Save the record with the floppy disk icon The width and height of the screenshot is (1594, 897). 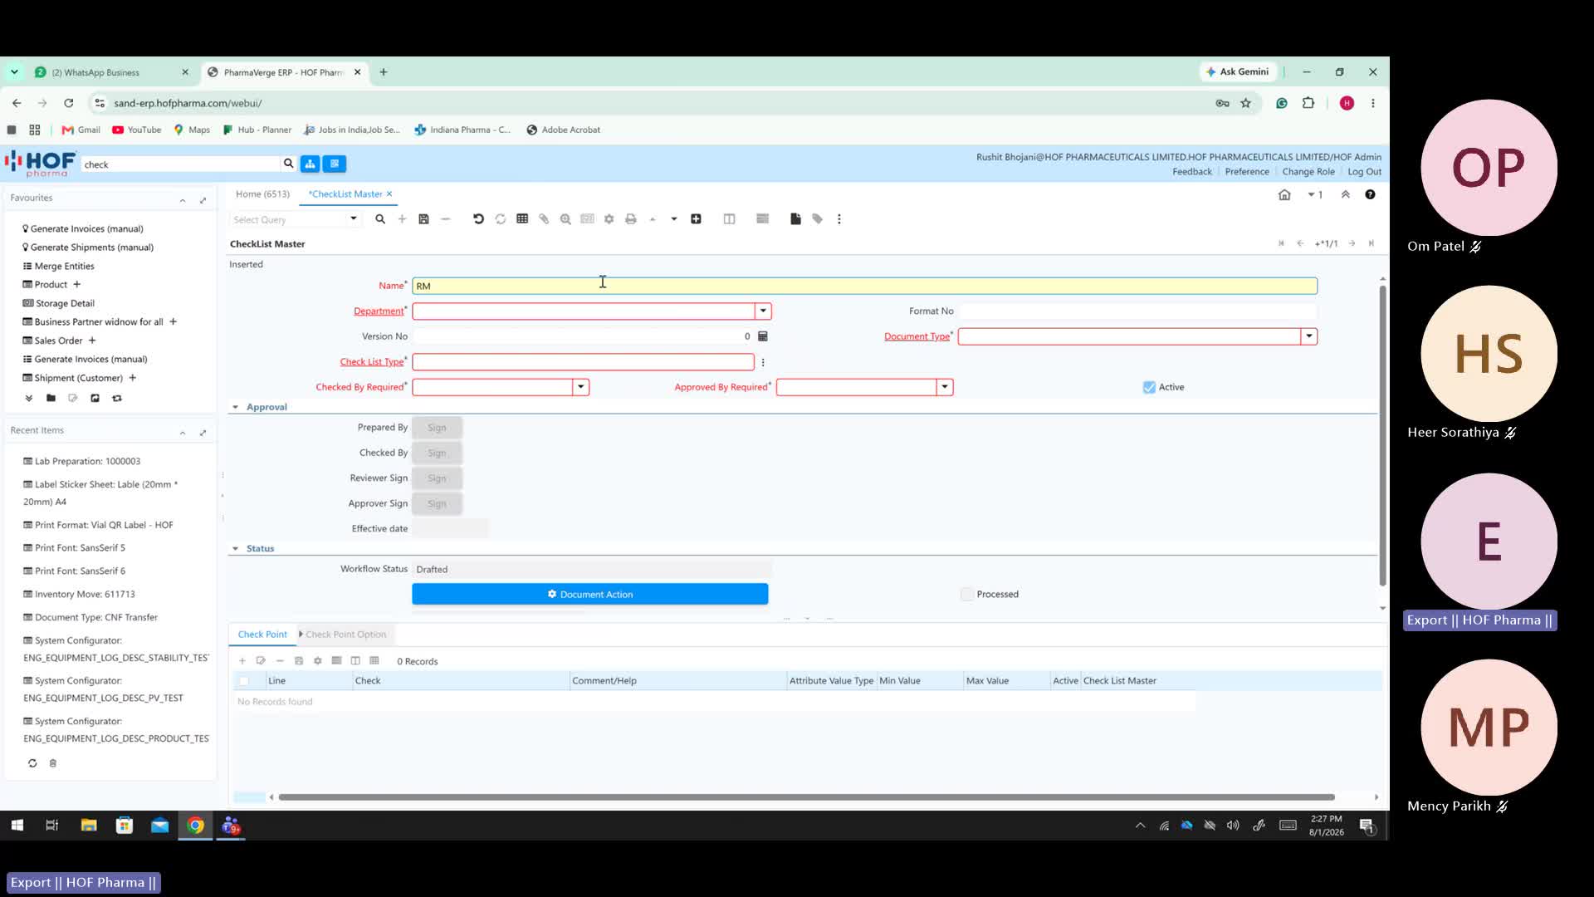tap(423, 219)
